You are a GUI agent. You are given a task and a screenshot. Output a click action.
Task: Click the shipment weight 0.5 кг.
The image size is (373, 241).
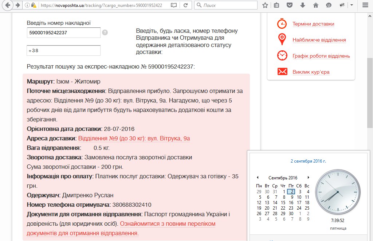pos(102,148)
